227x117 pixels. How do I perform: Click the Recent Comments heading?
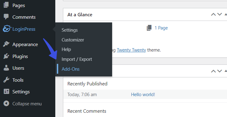click(x=87, y=111)
